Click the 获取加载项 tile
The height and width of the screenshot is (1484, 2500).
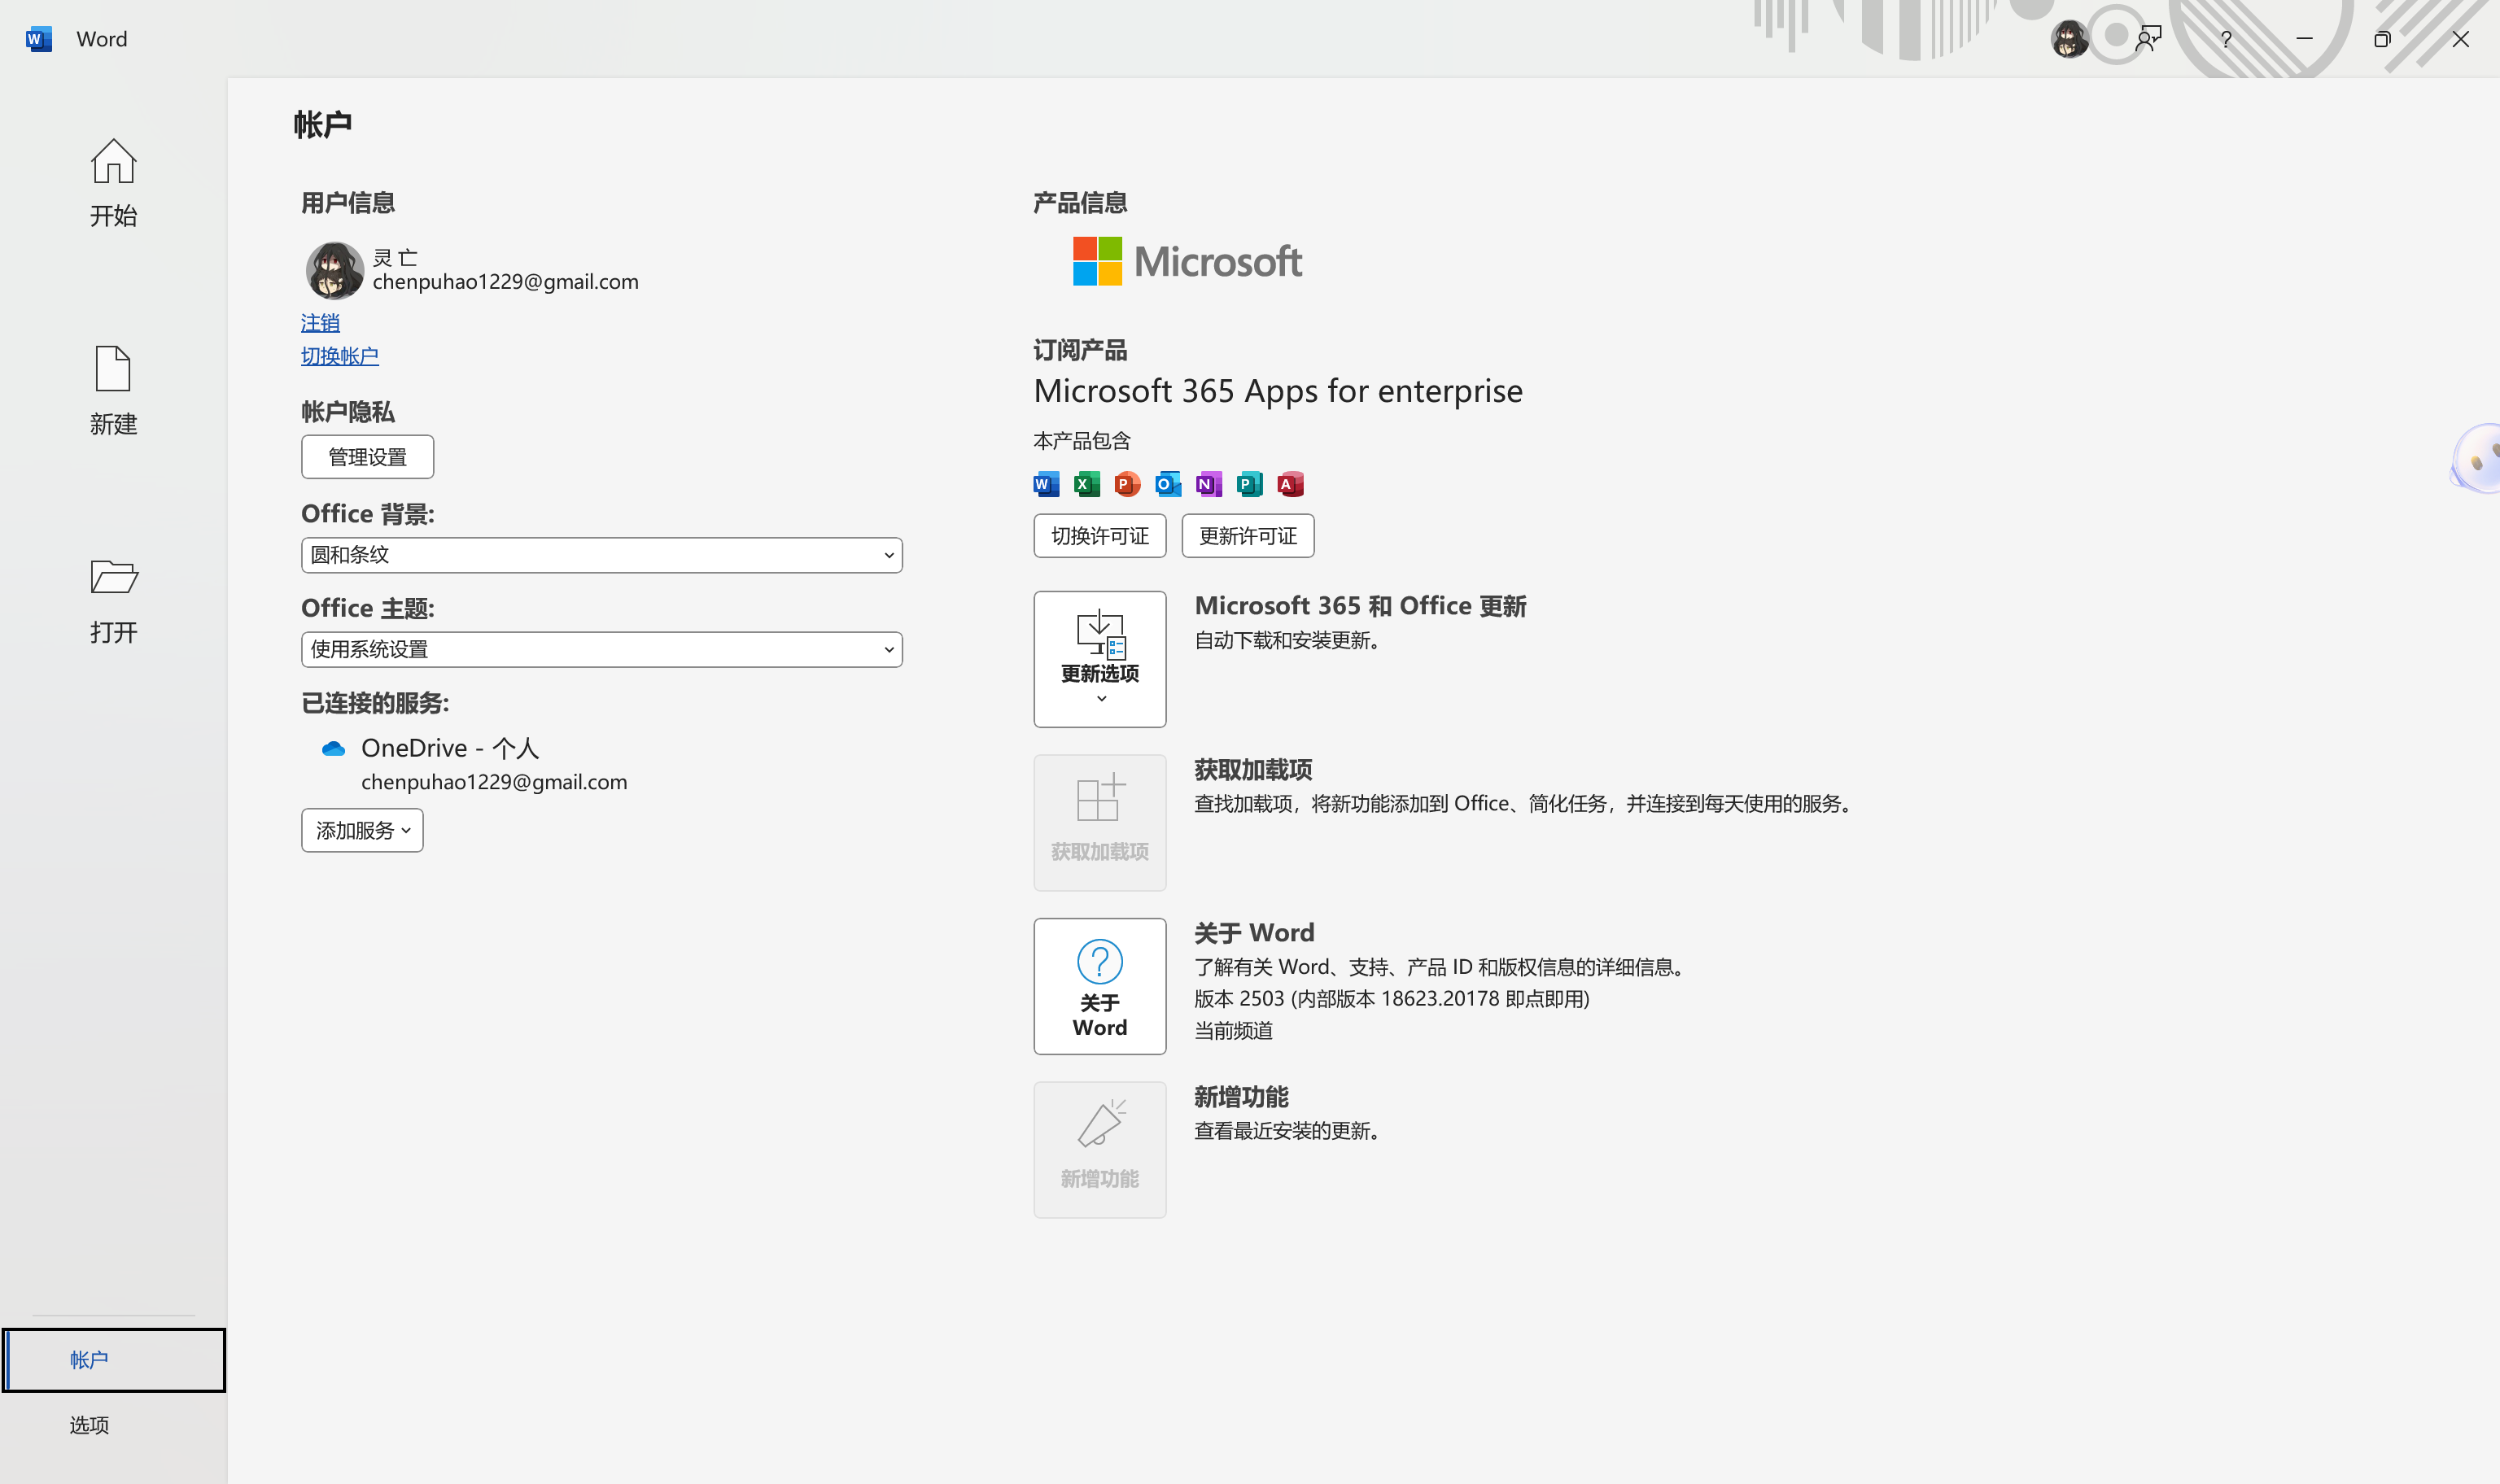click(x=1100, y=822)
